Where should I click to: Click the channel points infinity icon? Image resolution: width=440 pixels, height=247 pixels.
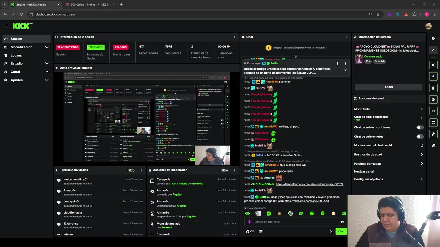click(x=250, y=231)
